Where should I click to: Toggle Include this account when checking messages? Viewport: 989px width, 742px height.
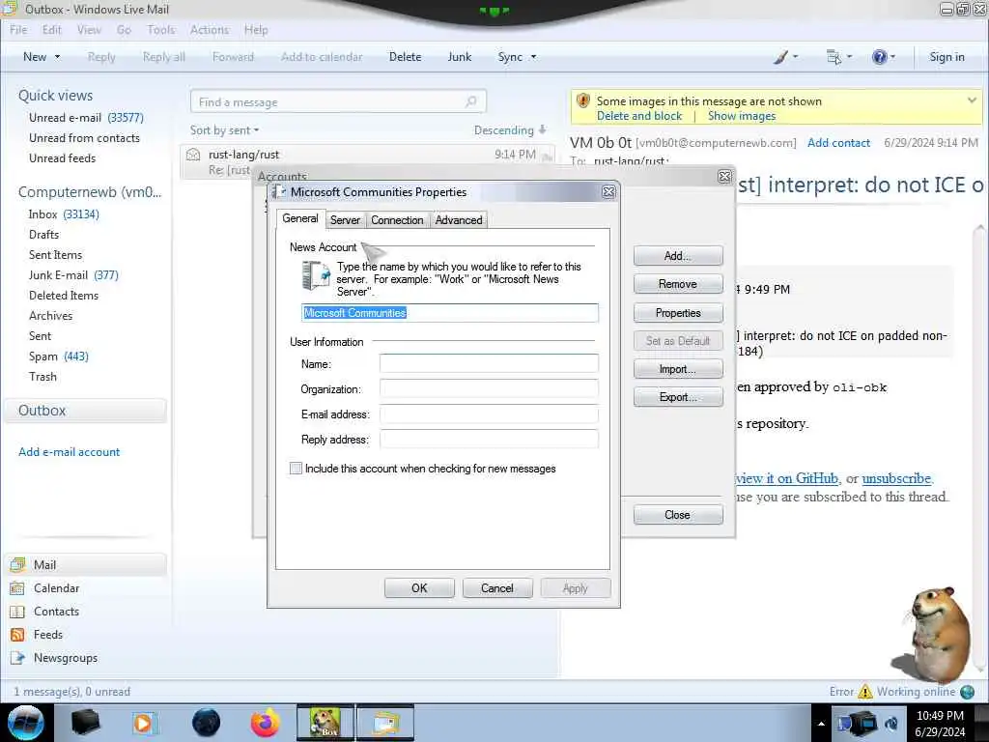(x=296, y=469)
